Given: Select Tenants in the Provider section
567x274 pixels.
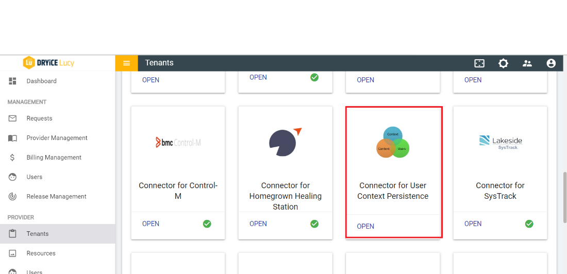Looking at the screenshot, I should (38, 234).
